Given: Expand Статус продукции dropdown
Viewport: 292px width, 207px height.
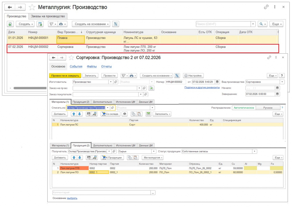Looking at the screenshot, I should coord(255,151).
